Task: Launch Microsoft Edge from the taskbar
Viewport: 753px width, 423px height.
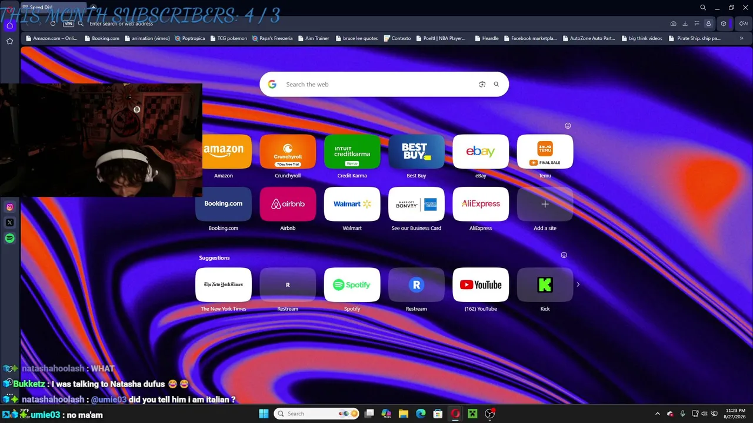Action: pyautogui.click(x=421, y=414)
